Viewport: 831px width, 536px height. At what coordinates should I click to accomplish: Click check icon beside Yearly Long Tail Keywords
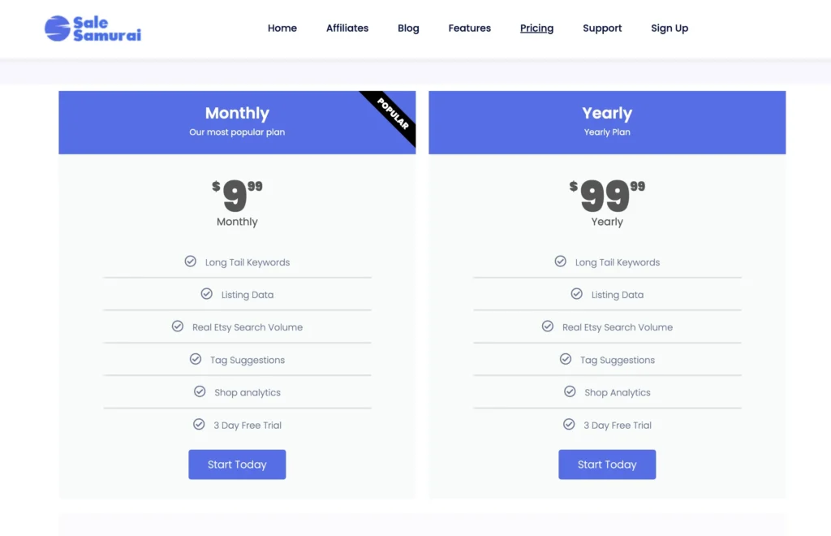tap(560, 262)
